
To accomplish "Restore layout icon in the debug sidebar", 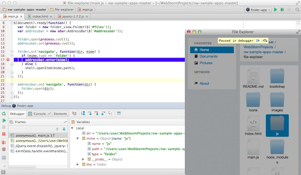I will (4, 158).
